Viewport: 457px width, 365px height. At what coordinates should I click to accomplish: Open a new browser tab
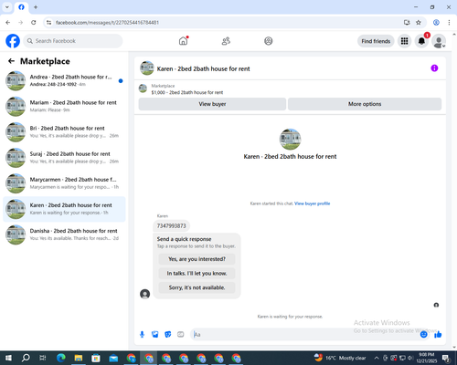(36, 7)
